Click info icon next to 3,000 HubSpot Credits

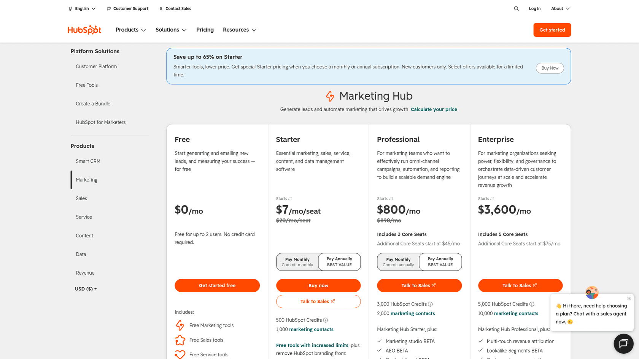[x=430, y=304]
